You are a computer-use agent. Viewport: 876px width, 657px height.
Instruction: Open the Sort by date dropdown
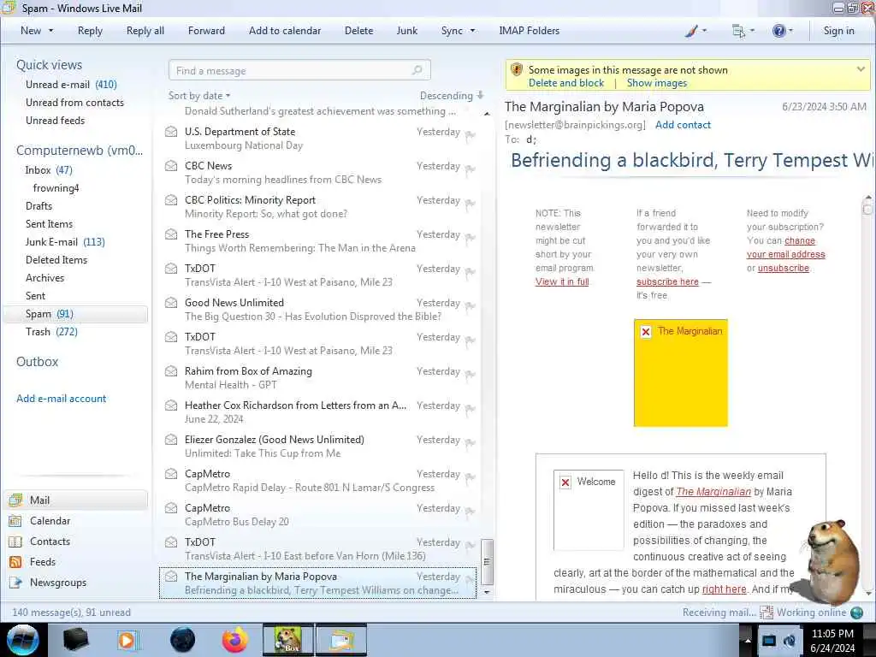(x=199, y=96)
